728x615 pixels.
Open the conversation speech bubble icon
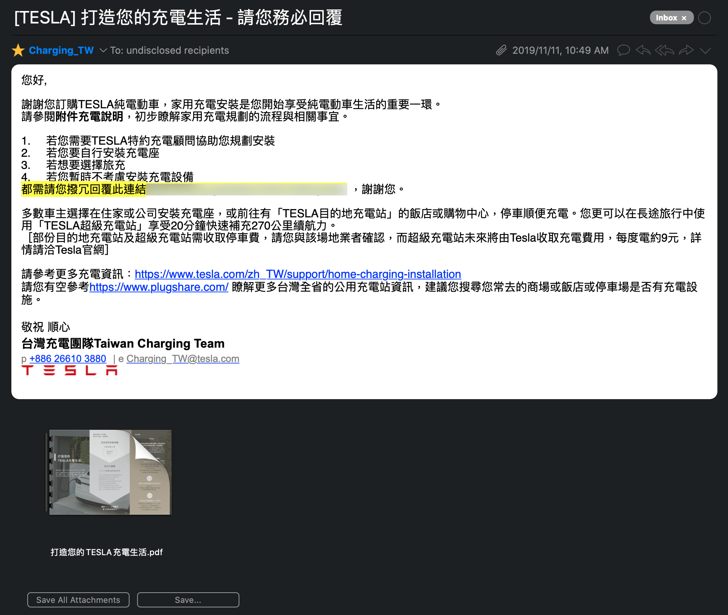pos(623,50)
